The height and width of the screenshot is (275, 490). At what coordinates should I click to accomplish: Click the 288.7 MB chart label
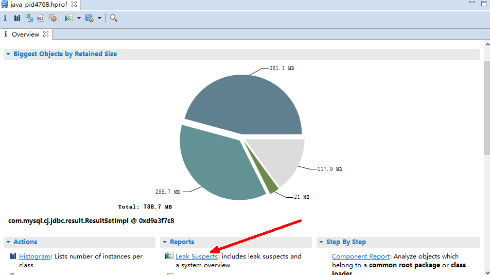point(167,192)
